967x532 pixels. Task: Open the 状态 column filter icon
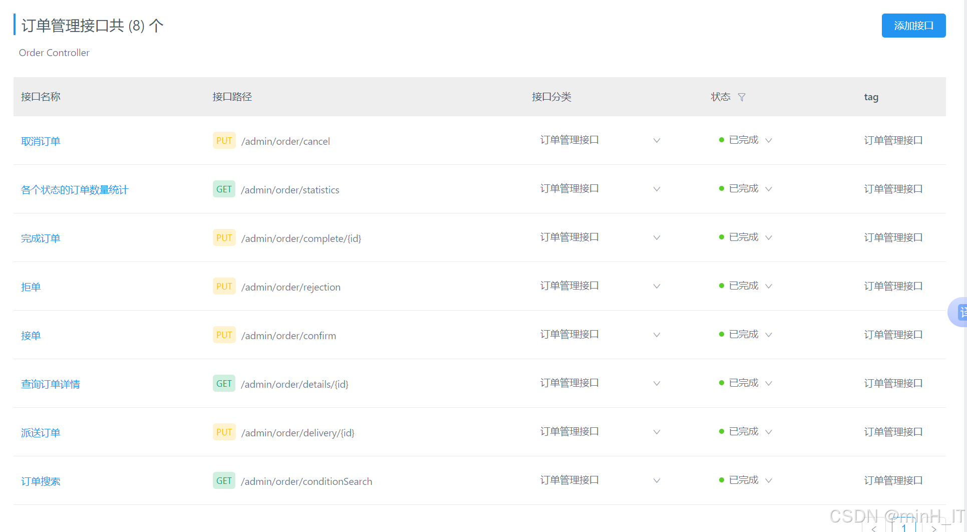coord(742,97)
